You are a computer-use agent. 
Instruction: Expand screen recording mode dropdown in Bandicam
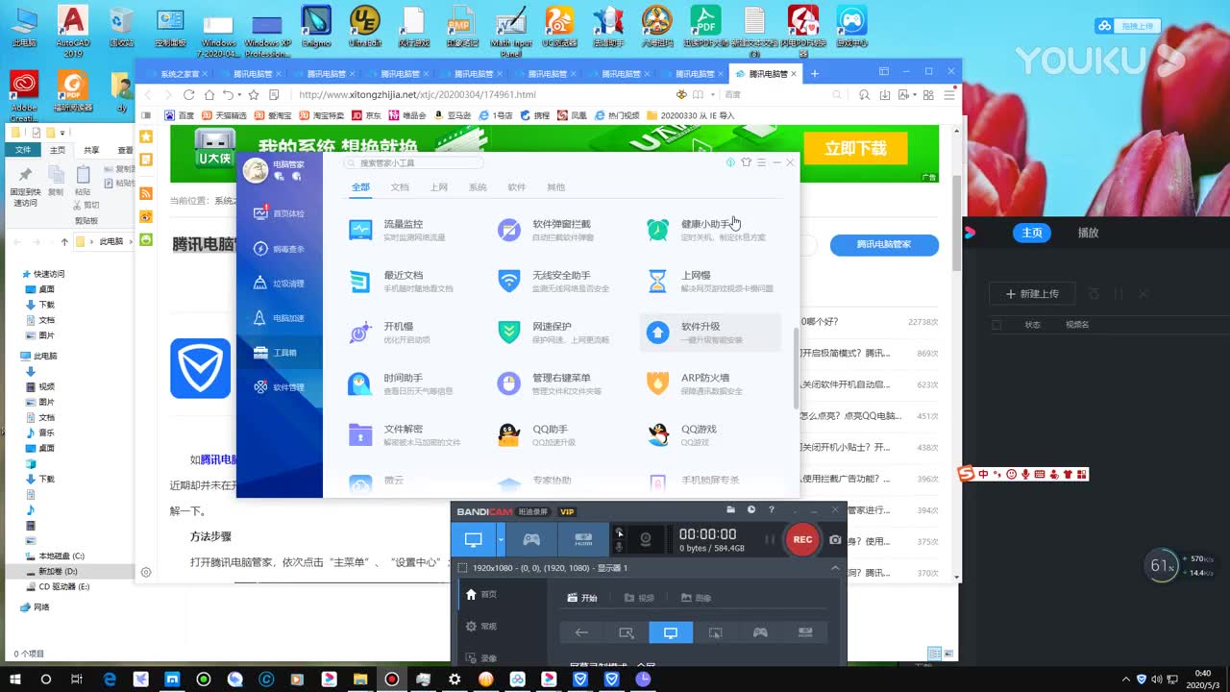coord(502,540)
